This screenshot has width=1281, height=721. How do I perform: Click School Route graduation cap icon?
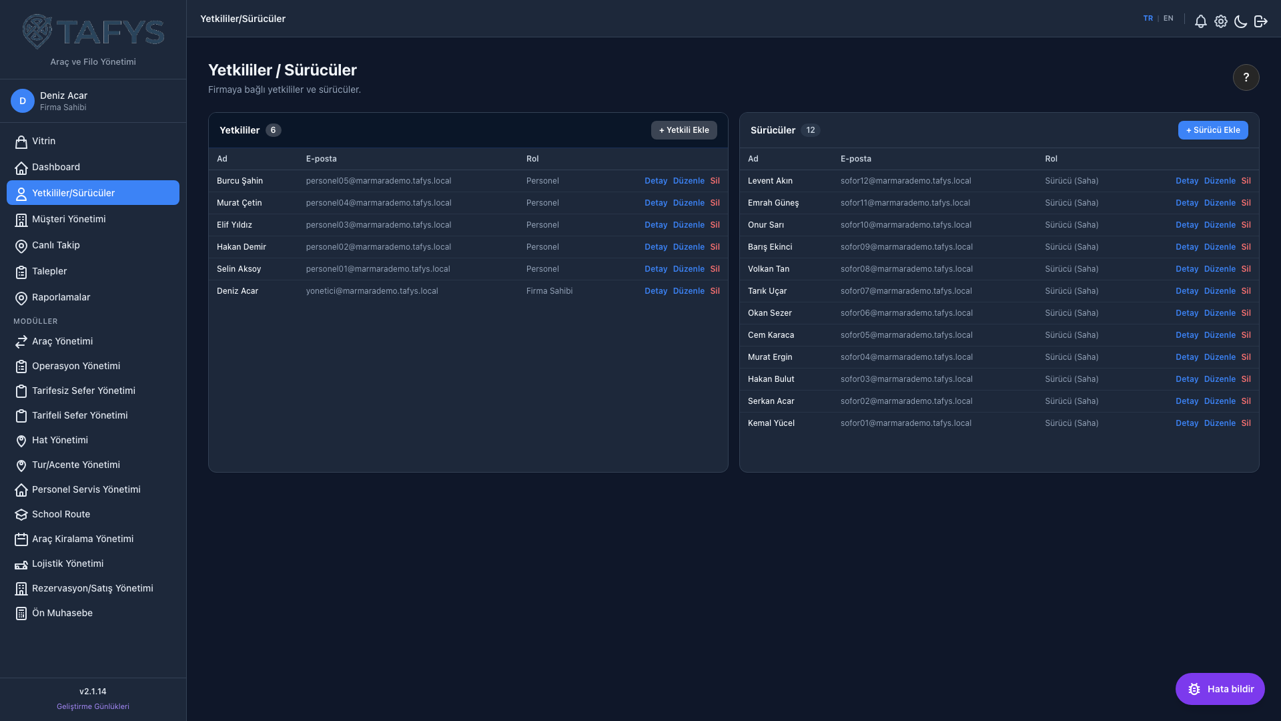pos(21,515)
